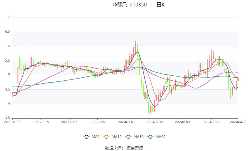Click the y-axis value 3.5
Image resolution: width=248 pixels, height=151 pixels.
tap(7, 118)
